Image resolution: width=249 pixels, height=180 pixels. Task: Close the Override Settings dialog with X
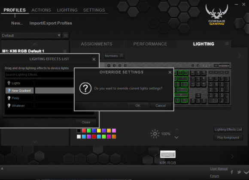170,72
